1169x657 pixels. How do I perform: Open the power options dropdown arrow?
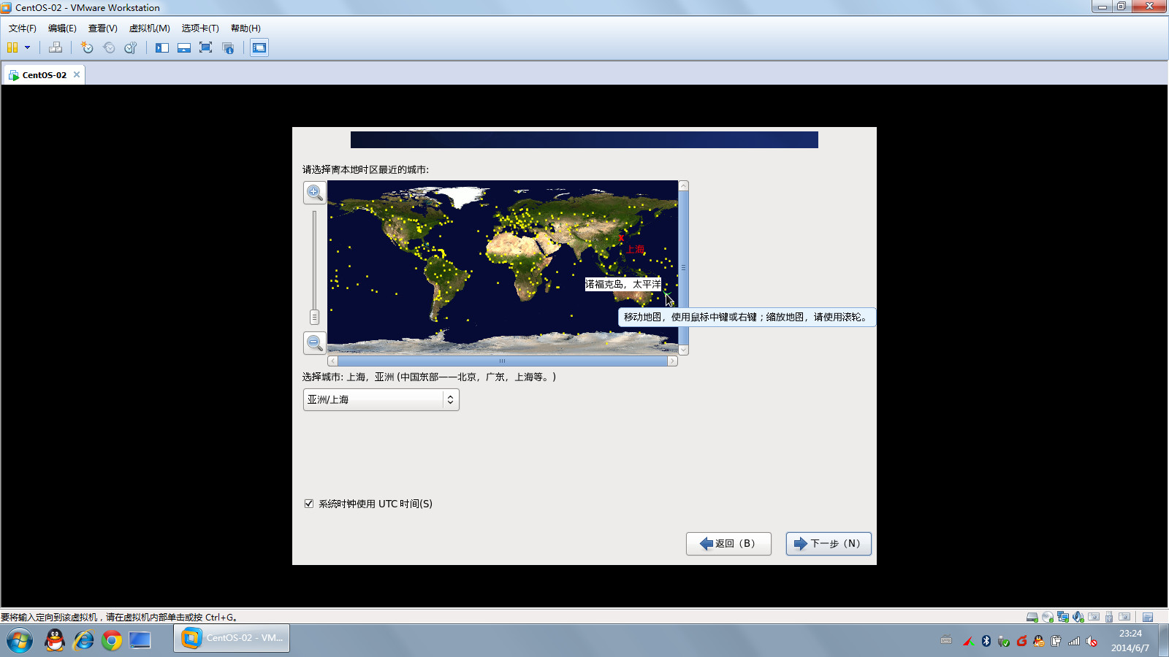(x=27, y=47)
